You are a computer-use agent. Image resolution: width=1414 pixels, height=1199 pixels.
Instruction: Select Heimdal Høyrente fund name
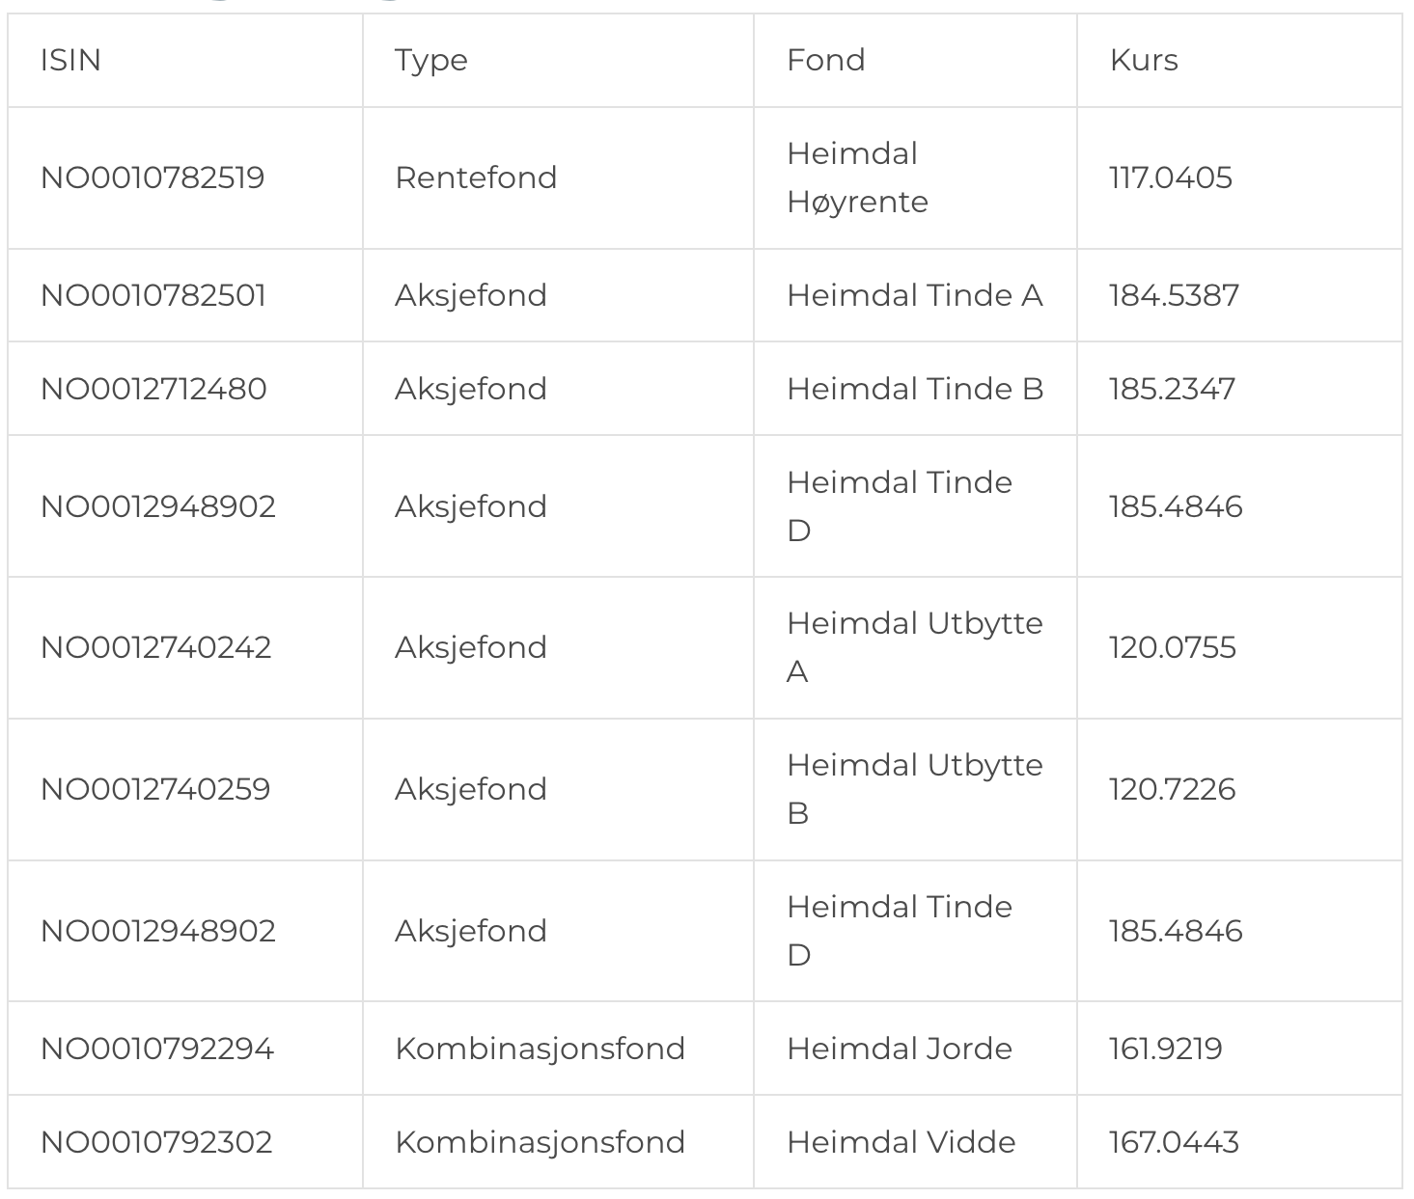click(857, 177)
